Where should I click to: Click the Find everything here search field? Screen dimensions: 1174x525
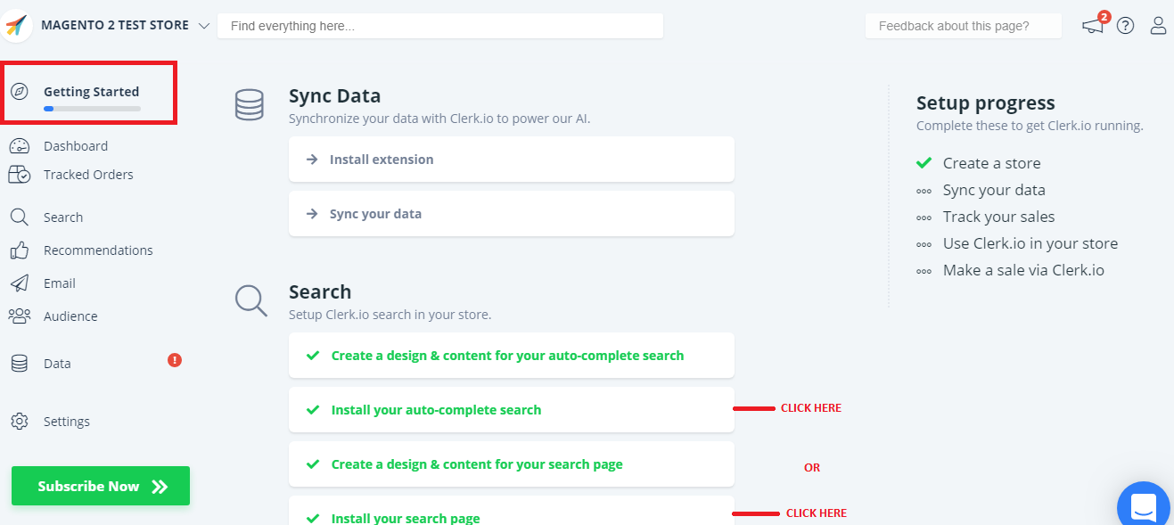coord(439,26)
